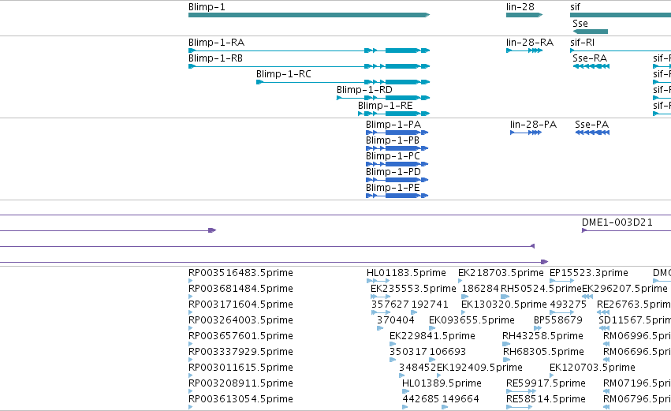Select the Blimp-1-RE transcript

pyautogui.click(x=393, y=114)
